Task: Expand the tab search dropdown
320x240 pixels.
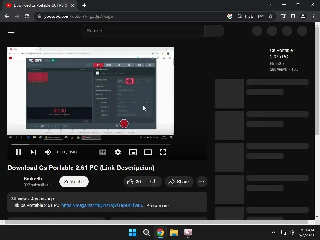Action: 270,4
